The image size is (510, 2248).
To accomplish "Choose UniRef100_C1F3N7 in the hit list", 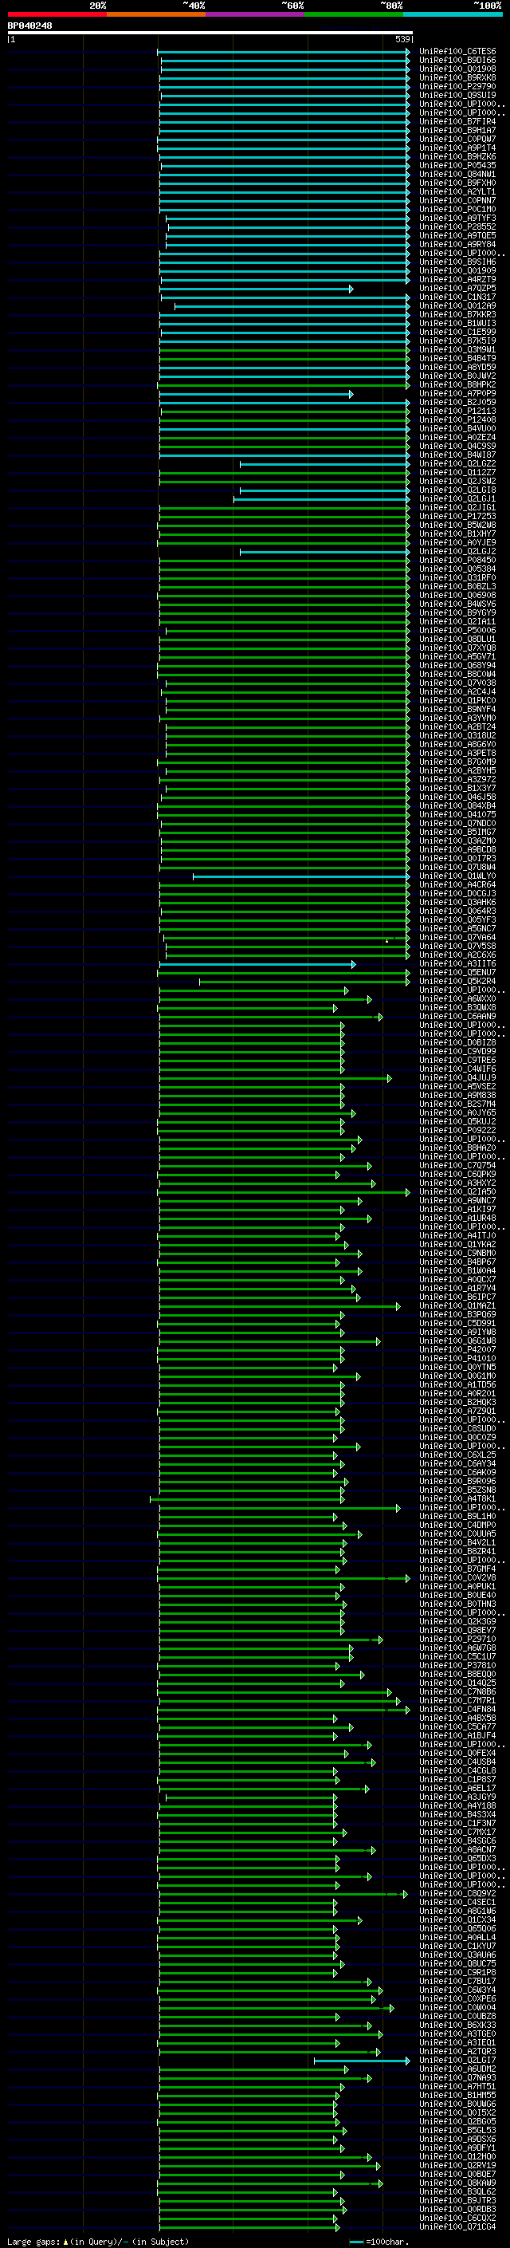I will point(457,1823).
